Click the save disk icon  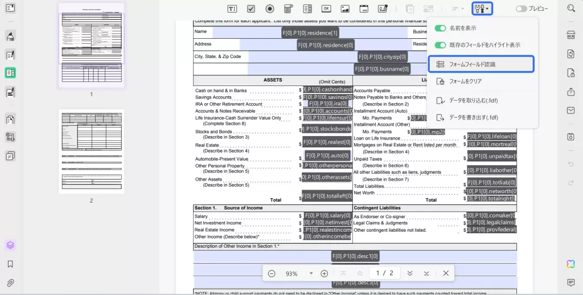coord(570,137)
